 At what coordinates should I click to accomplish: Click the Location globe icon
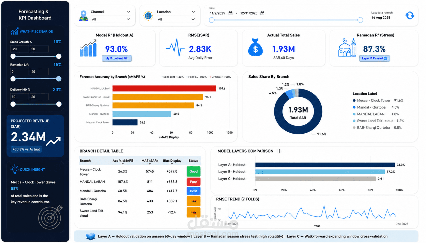[x=148, y=16]
